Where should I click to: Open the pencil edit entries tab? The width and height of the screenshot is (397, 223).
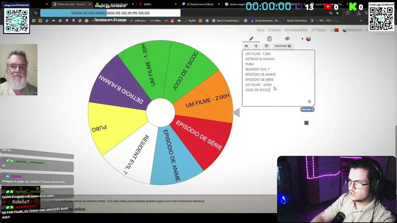(x=251, y=39)
